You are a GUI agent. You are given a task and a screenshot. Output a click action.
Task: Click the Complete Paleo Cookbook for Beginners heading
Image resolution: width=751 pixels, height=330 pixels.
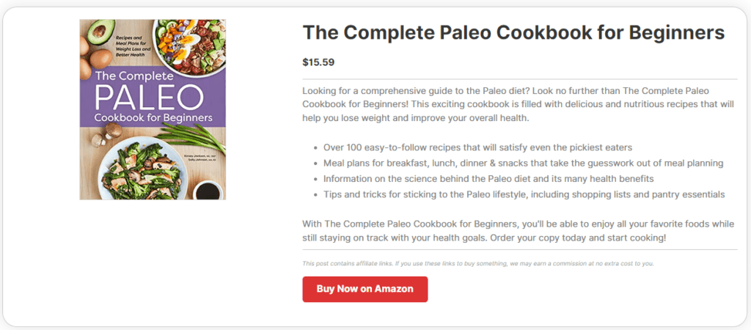point(513,33)
